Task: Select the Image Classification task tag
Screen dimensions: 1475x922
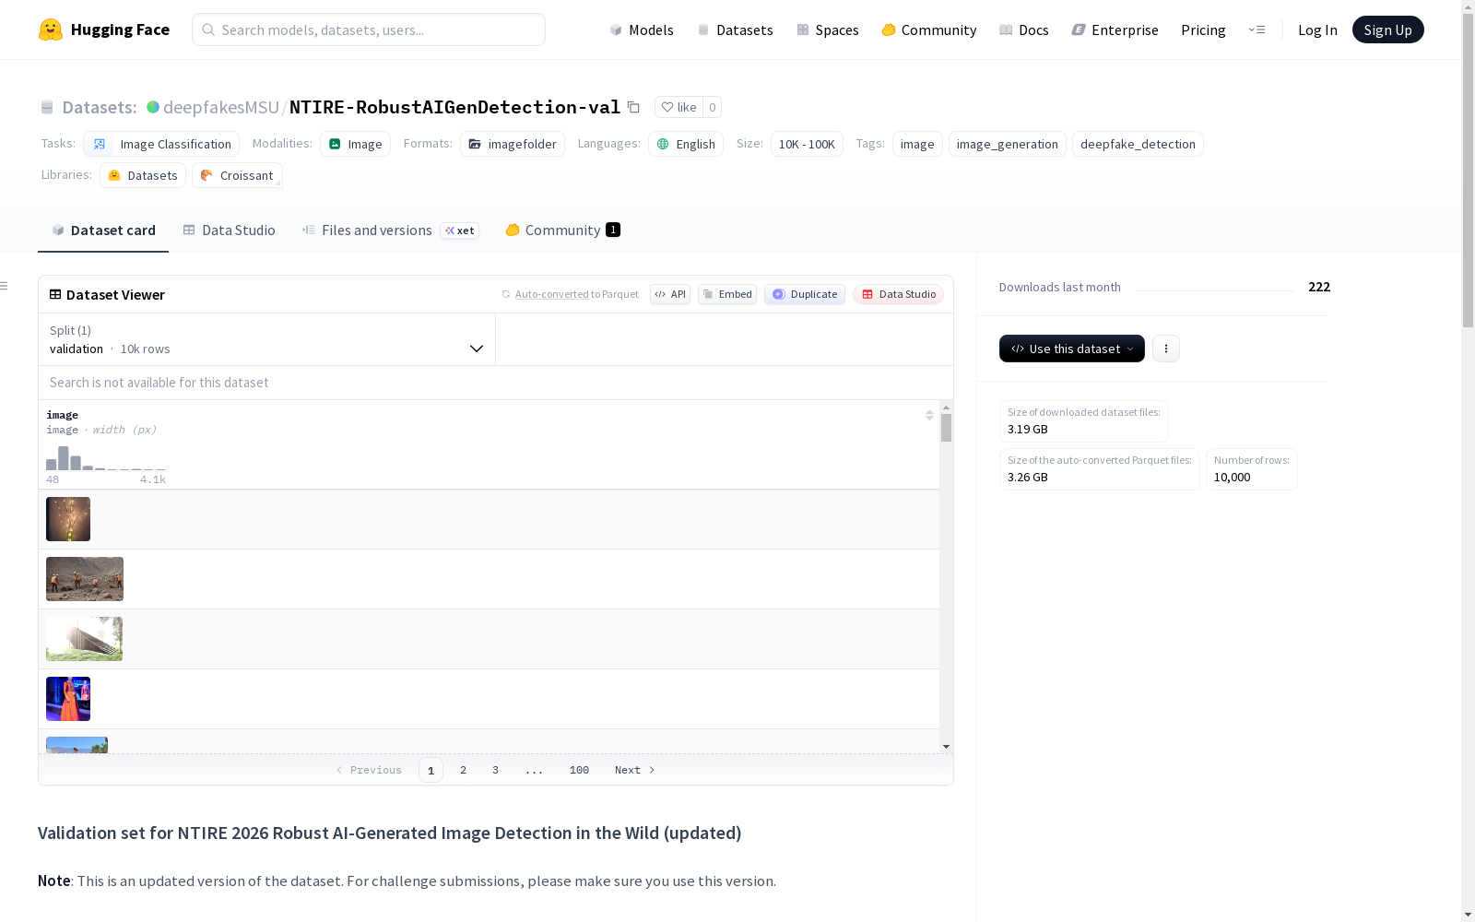Action: pos(161,144)
